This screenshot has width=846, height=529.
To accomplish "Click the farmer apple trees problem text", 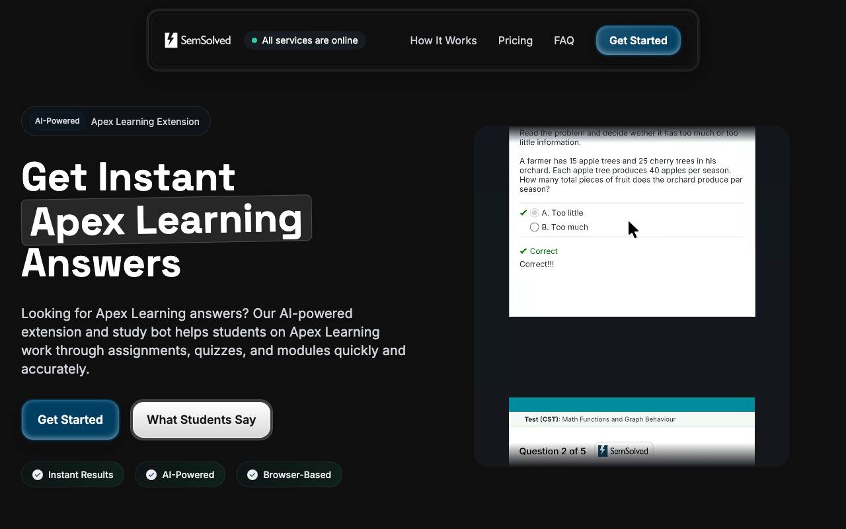I will [x=631, y=175].
